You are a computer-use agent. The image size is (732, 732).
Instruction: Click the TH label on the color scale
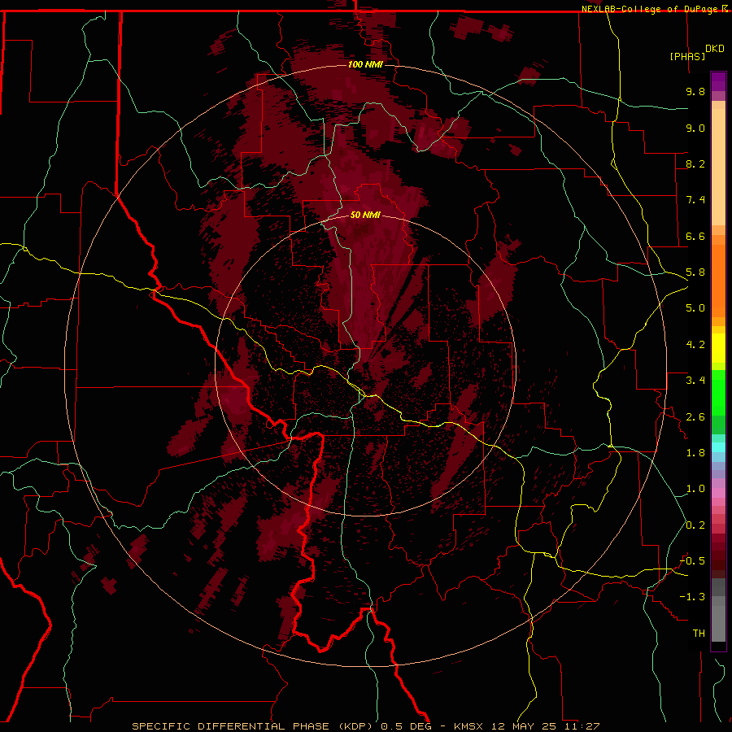[699, 634]
